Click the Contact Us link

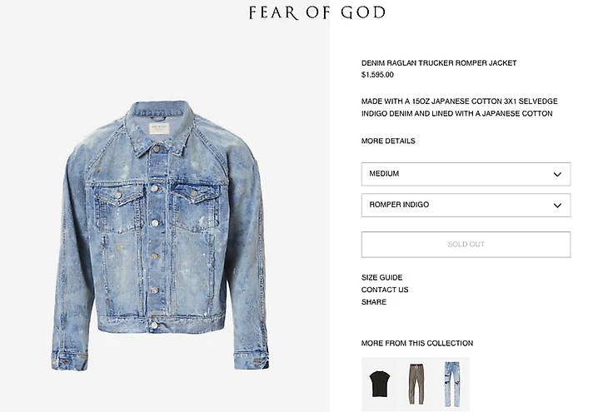385,290
